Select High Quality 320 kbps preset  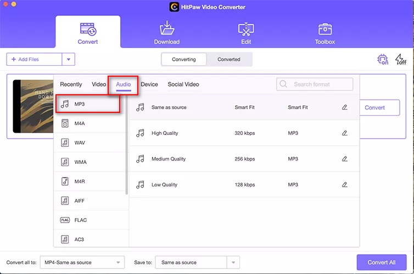(244, 133)
